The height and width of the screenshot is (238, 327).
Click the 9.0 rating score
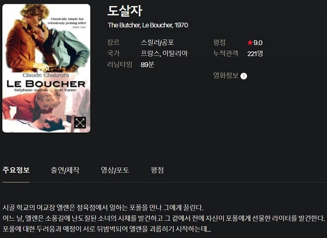(x=258, y=43)
